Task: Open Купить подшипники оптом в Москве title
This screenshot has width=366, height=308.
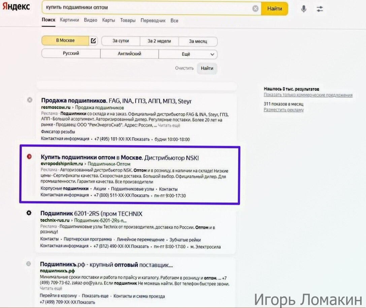Action: point(120,158)
